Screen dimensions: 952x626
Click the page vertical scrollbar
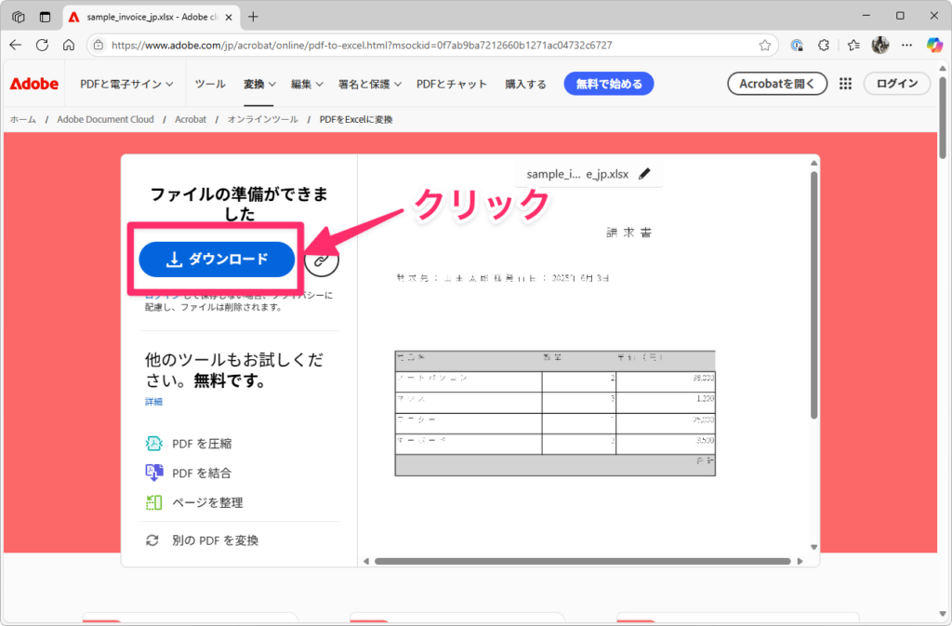(x=943, y=117)
